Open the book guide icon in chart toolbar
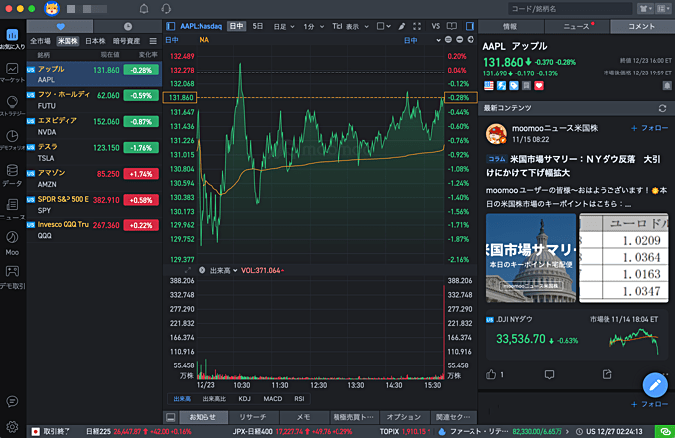 point(451,26)
